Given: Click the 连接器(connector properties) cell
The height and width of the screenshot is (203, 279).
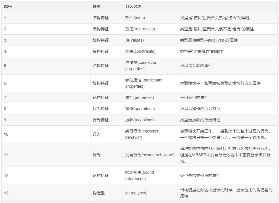Looking at the screenshot, I should coord(150,66).
